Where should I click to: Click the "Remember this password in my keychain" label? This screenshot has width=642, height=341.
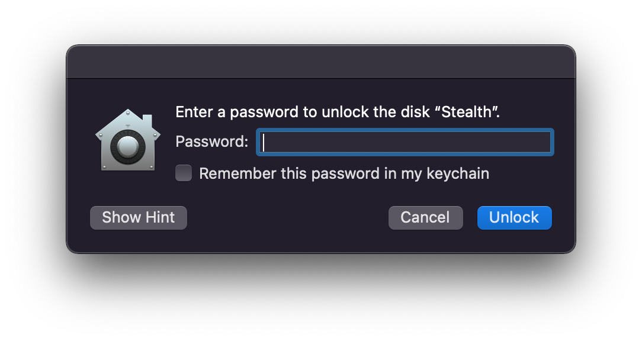(344, 173)
